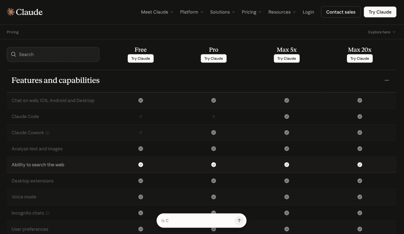The height and width of the screenshot is (234, 404).
Task: Click the floating chat input box
Action: pyautogui.click(x=201, y=221)
